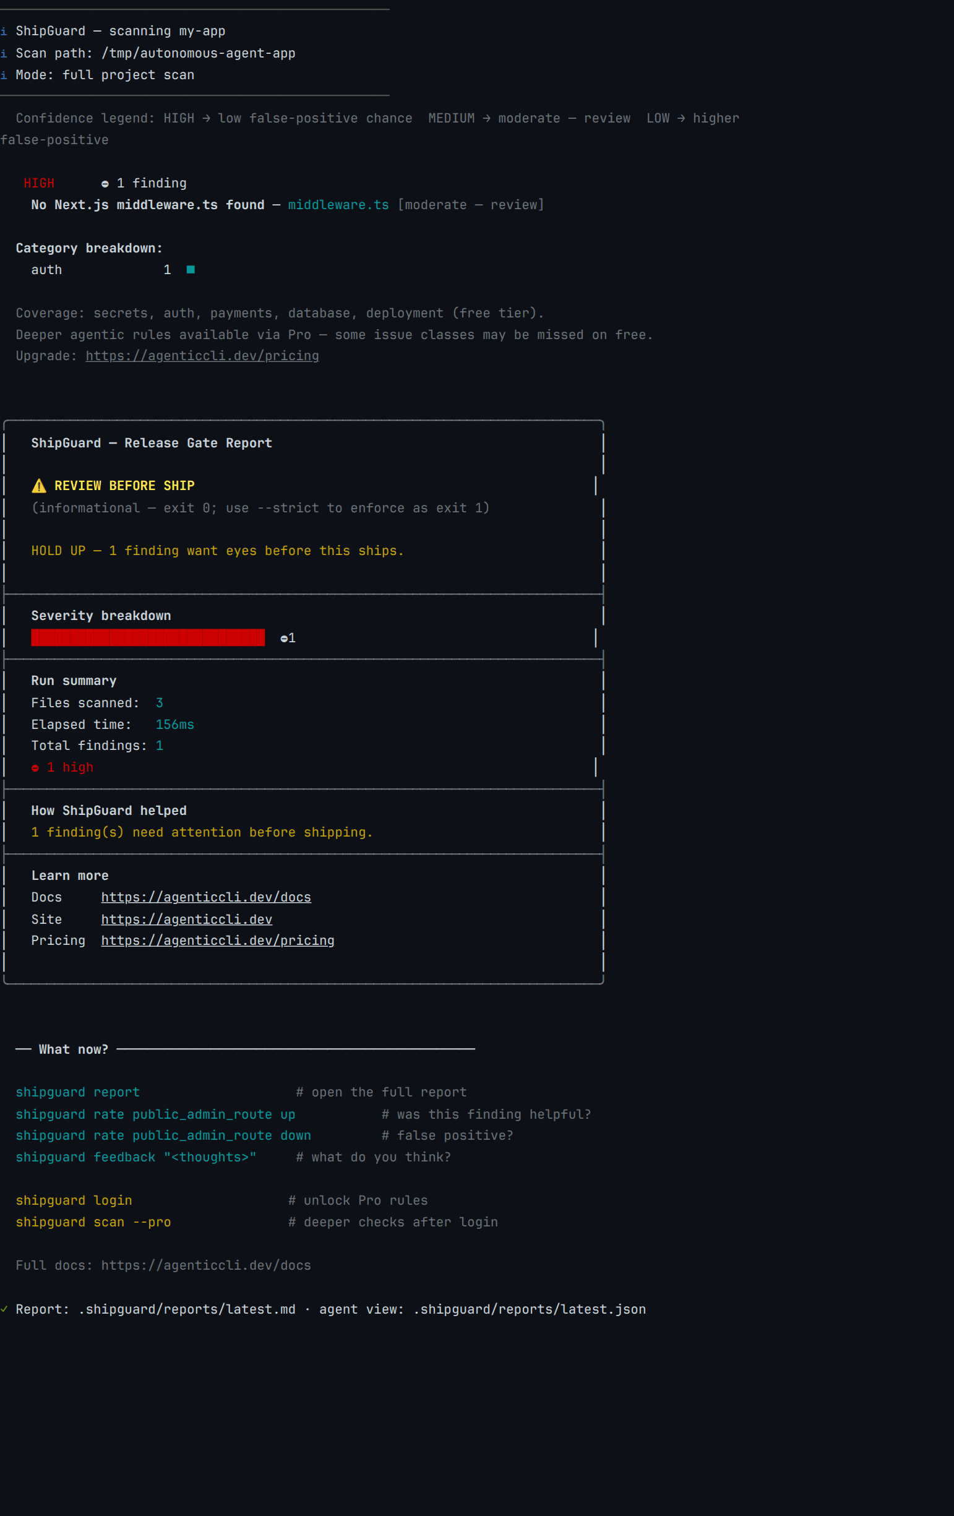Click the report path .shipguard/reports/latest.md
Image resolution: width=954 pixels, height=1516 pixels.
(187, 1309)
